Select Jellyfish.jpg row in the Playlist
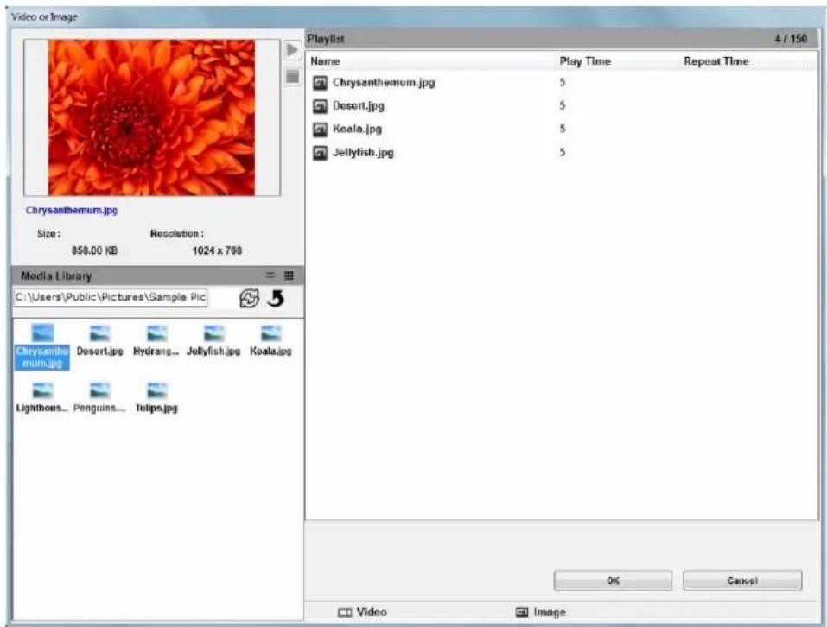The width and height of the screenshot is (827, 627). click(561, 153)
